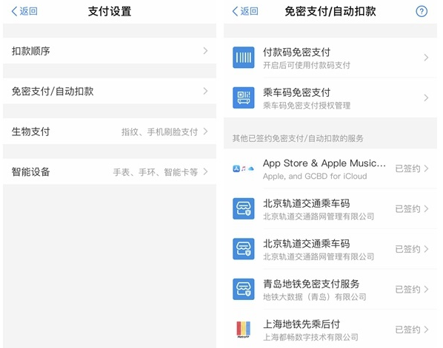Screen dimensions: 443x348
Task: Tap the back arrow on 支付设置 screen
Action: point(14,11)
